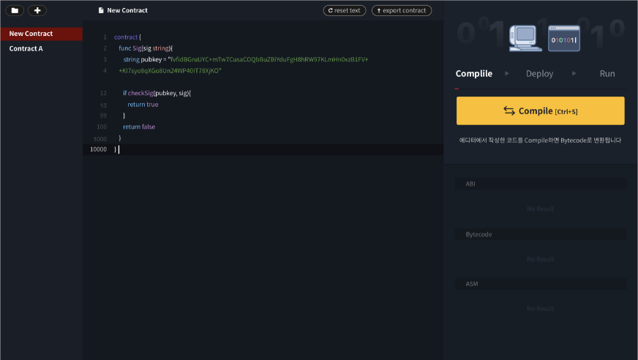Switch to the Deploy tab

coord(539,74)
